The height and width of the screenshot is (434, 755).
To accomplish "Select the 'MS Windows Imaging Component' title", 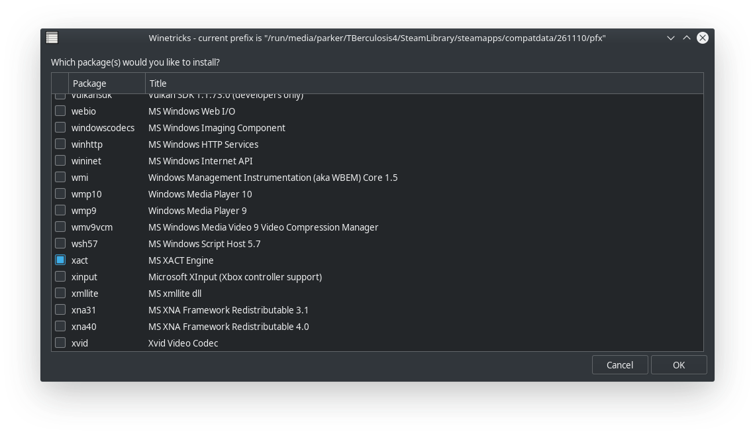I will [x=217, y=128].
